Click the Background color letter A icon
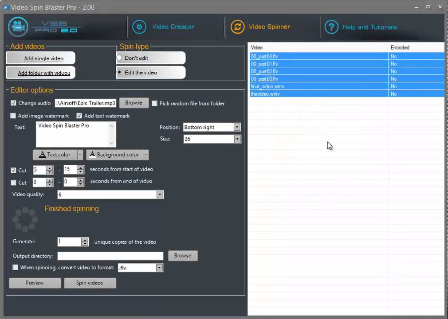This screenshot has height=319, width=448. tap(92, 155)
